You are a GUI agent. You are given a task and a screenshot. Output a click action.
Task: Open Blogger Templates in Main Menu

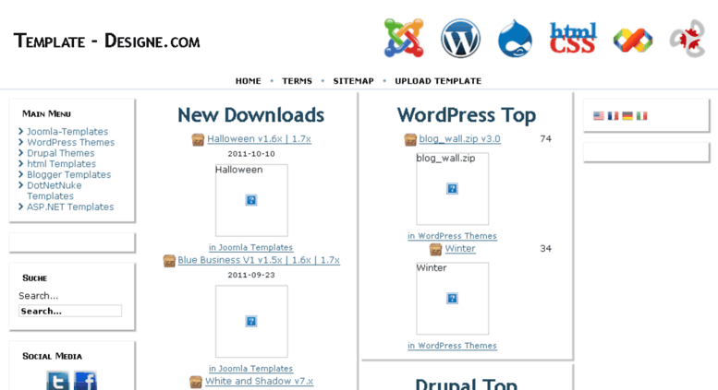[68, 174]
